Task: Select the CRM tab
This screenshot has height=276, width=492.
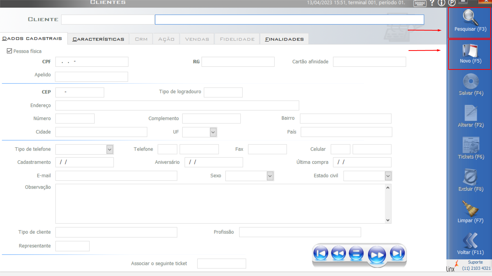Action: pyautogui.click(x=141, y=39)
